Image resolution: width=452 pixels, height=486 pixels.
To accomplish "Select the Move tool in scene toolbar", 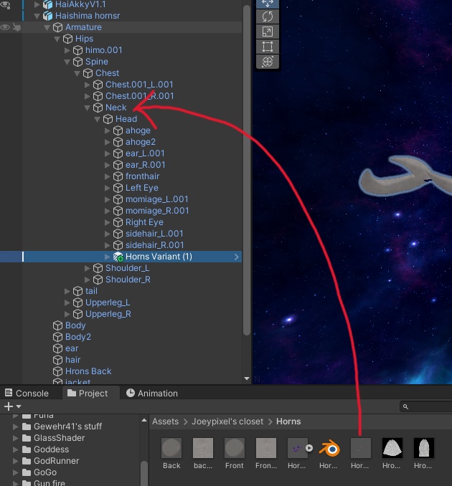I will coord(268,4).
